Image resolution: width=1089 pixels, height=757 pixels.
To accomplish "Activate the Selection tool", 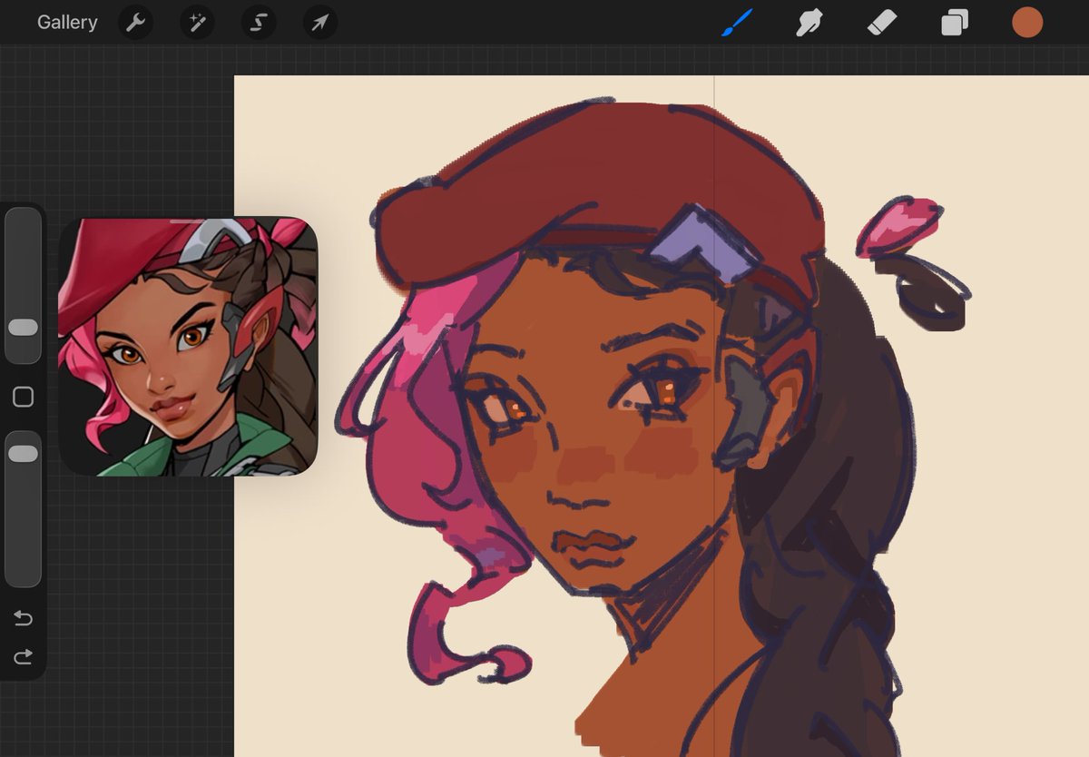I will pos(259,23).
